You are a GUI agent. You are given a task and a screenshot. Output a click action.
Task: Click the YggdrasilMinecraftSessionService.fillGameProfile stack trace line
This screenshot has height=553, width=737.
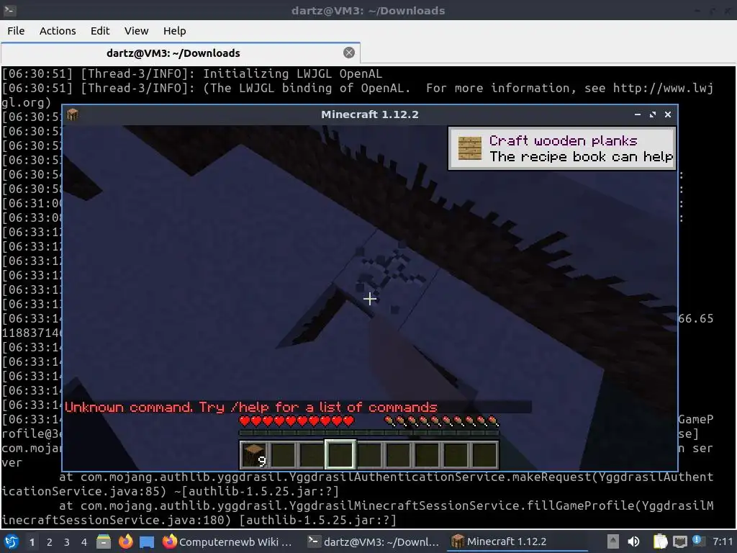tap(357, 513)
